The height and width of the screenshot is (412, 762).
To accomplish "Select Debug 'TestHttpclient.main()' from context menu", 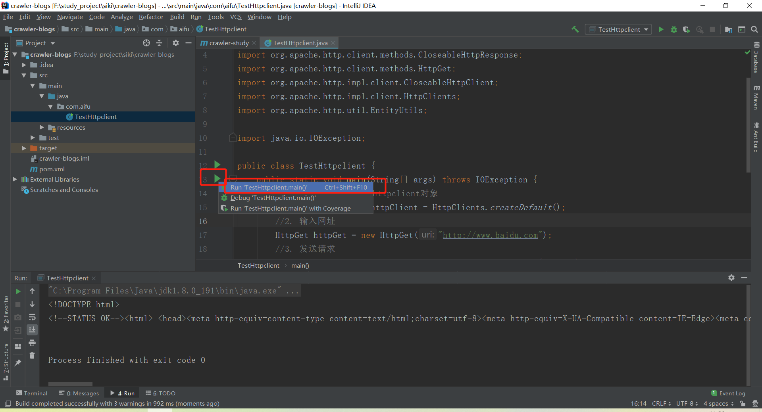I will pos(273,198).
